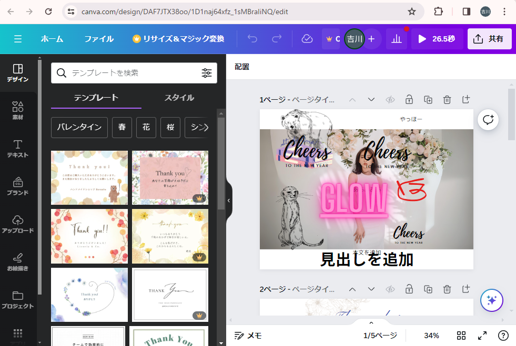Open the grid view of pages
Image resolution: width=516 pixels, height=346 pixels.
pos(461,335)
